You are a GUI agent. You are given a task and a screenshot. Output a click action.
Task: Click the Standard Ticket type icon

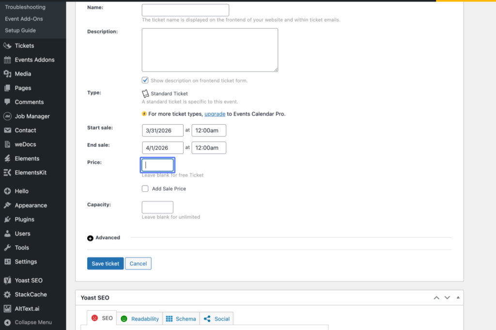click(x=145, y=93)
